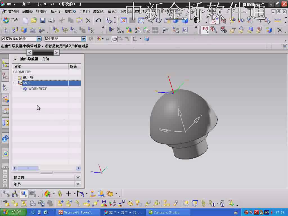Screen dimensions: 288x216
Task: Click the New file icon
Action: 25,20
